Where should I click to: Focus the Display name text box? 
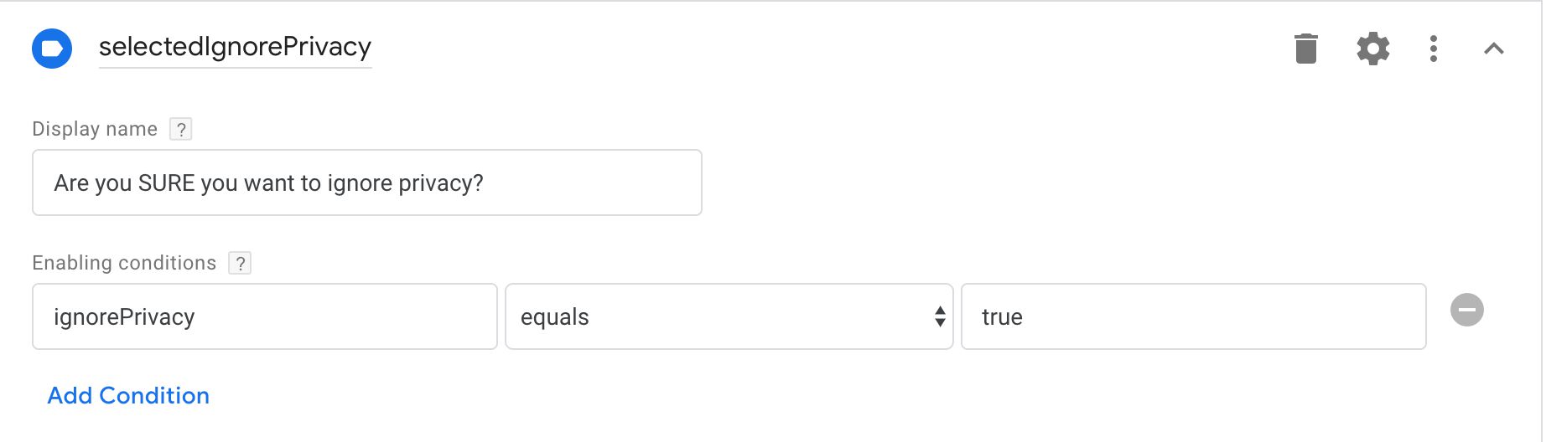367,182
